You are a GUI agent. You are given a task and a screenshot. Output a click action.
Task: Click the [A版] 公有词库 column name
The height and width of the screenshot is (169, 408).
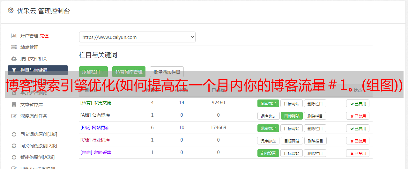coord(95,115)
